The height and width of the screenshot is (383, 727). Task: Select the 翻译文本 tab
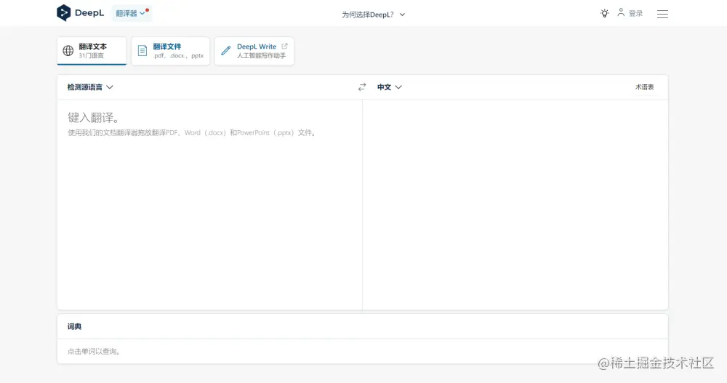92,51
